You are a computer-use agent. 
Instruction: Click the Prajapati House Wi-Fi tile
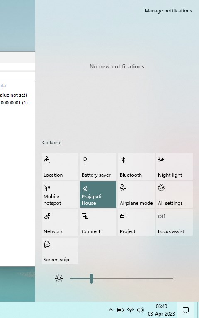pyautogui.click(x=98, y=194)
